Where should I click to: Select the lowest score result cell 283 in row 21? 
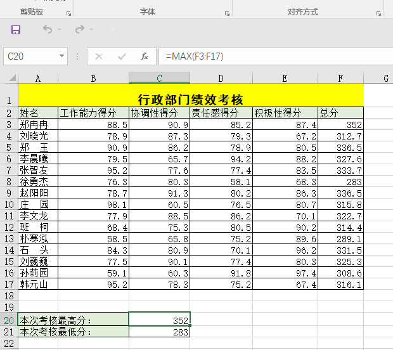pos(159,332)
